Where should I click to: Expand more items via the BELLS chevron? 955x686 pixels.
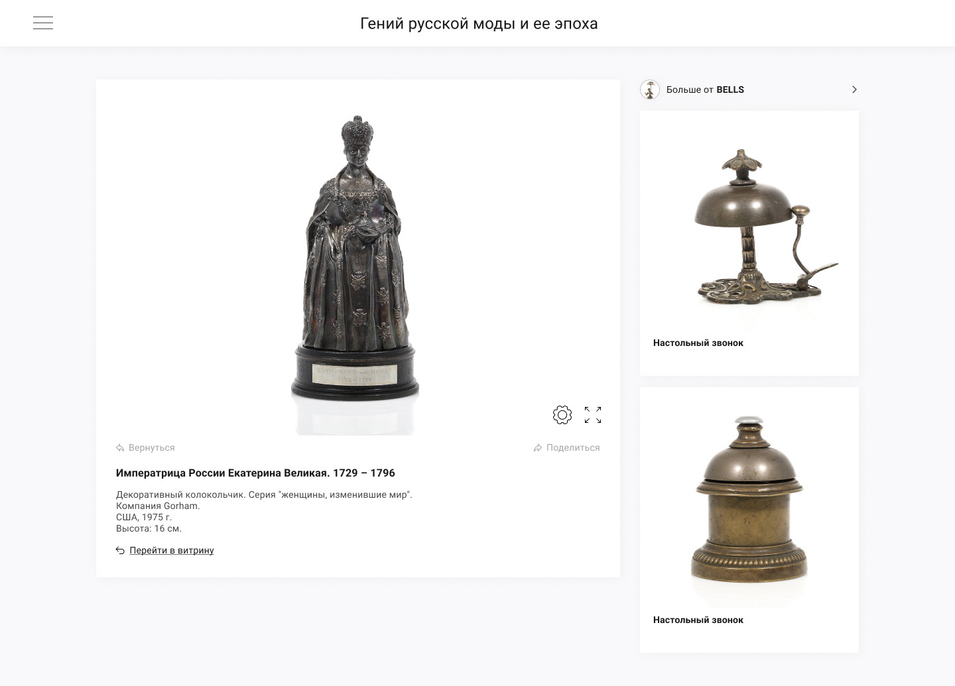(854, 89)
